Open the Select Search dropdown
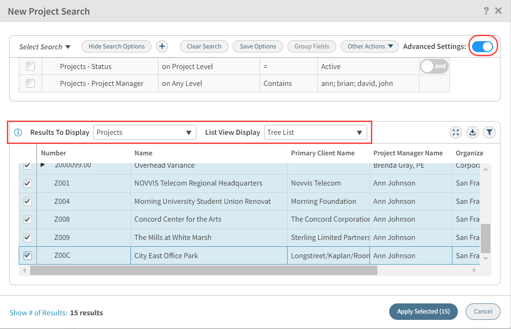Screen dimensions: 511x329 [x=45, y=47]
